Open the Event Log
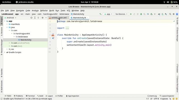 pos(152,96)
